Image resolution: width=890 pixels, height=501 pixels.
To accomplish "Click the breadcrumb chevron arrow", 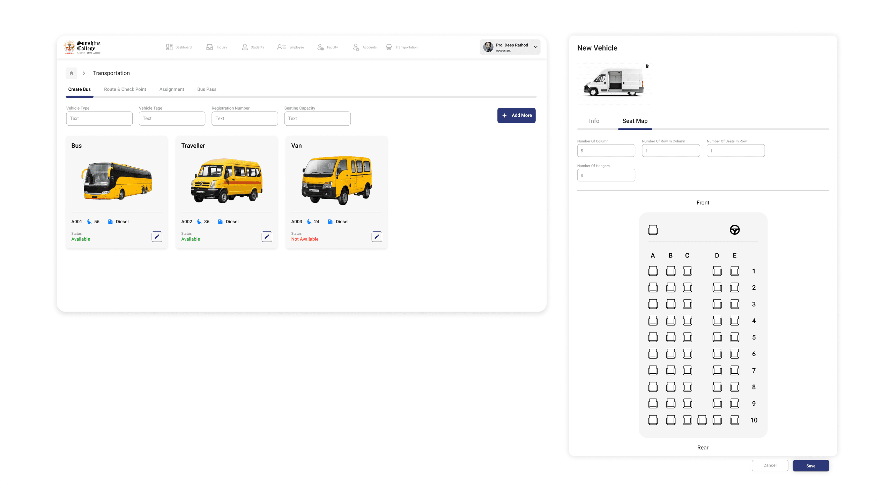I will (x=84, y=73).
